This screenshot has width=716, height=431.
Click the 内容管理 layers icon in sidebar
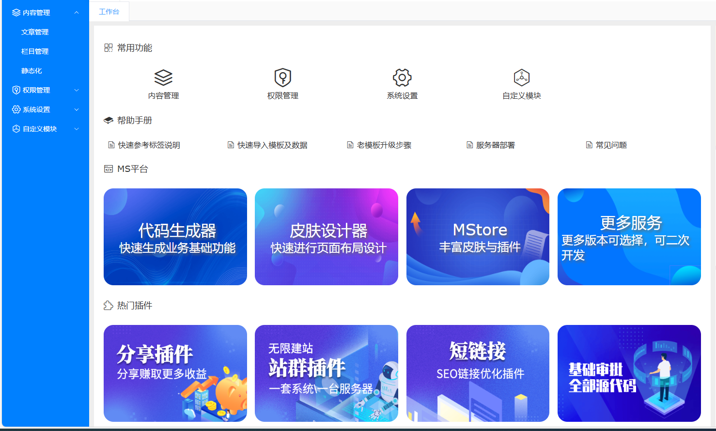click(16, 13)
